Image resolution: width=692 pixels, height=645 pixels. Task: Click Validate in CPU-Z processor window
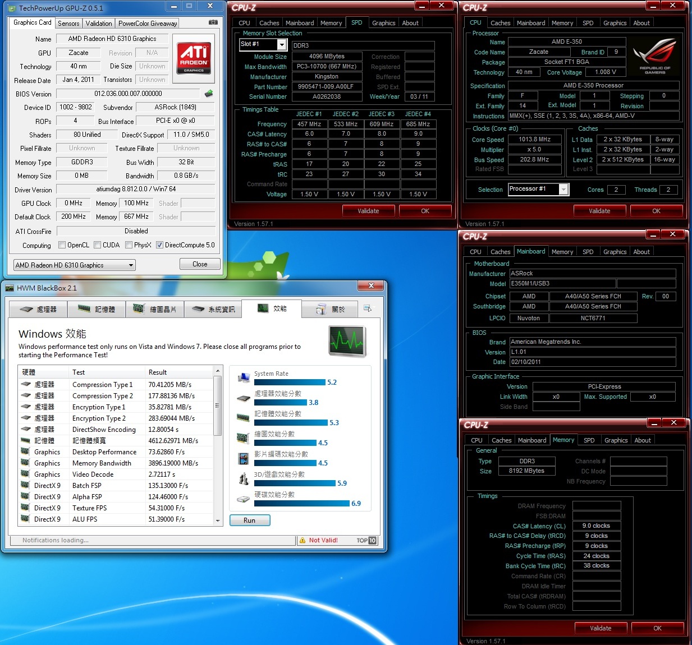pos(599,211)
